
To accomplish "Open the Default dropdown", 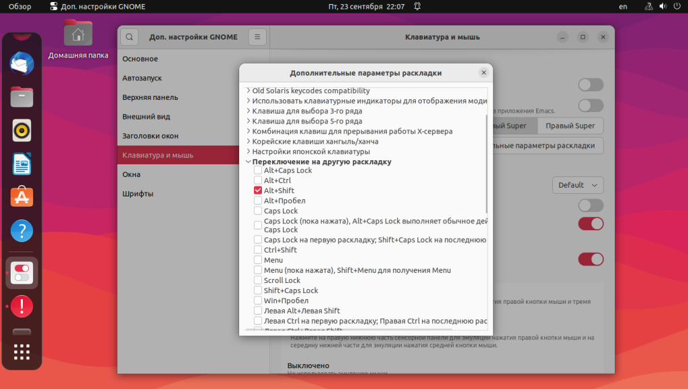I will (577, 185).
